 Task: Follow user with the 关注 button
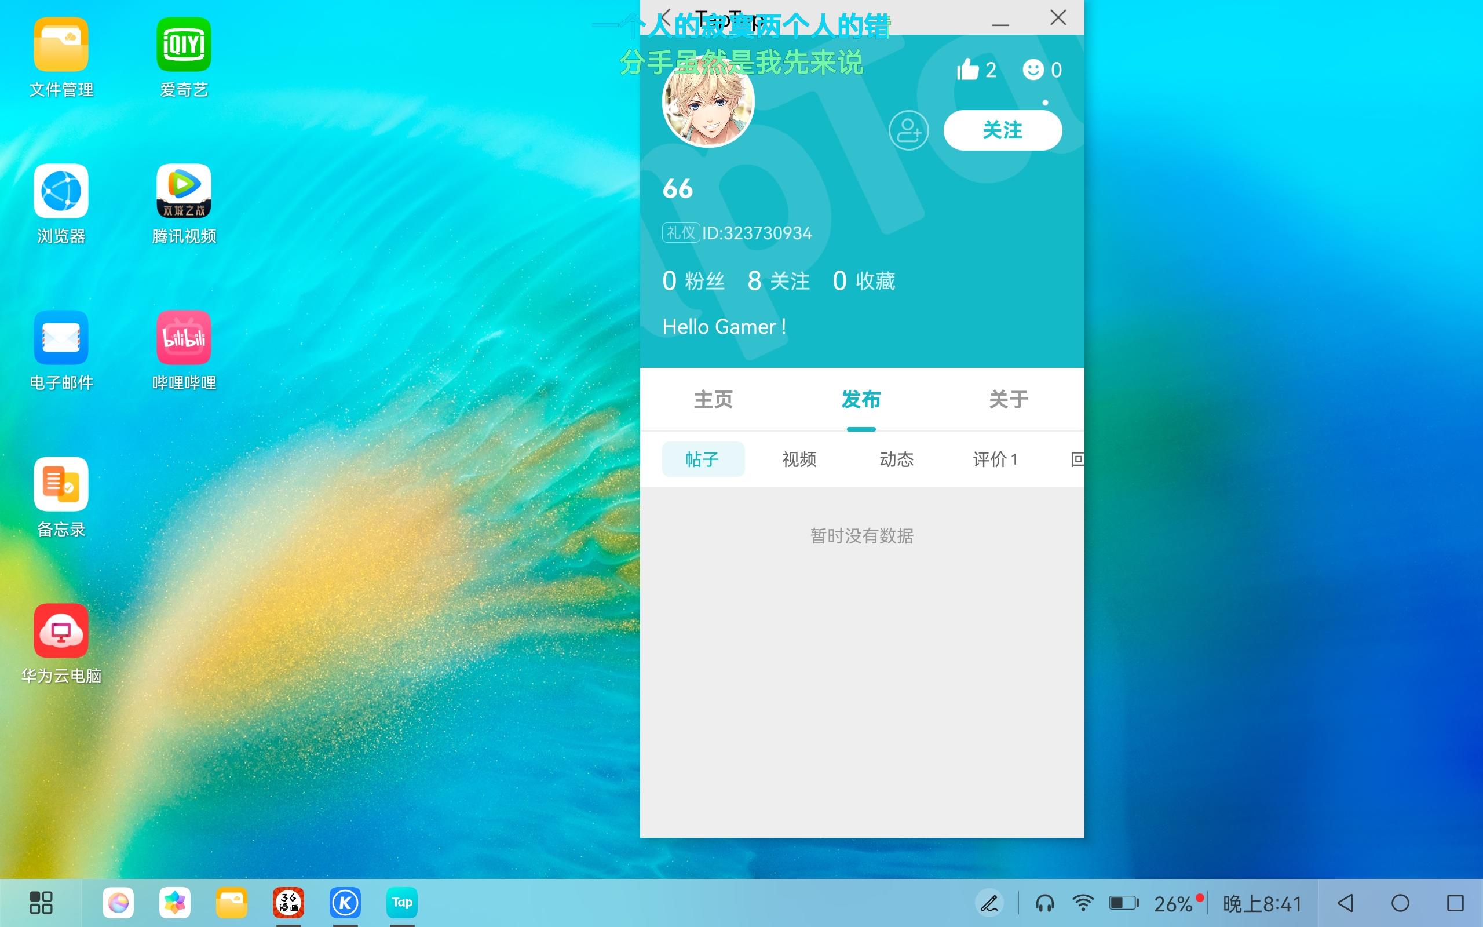(1003, 130)
